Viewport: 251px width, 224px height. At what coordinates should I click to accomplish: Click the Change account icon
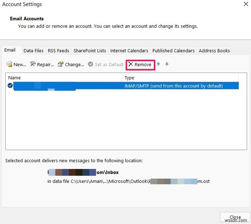61,64
